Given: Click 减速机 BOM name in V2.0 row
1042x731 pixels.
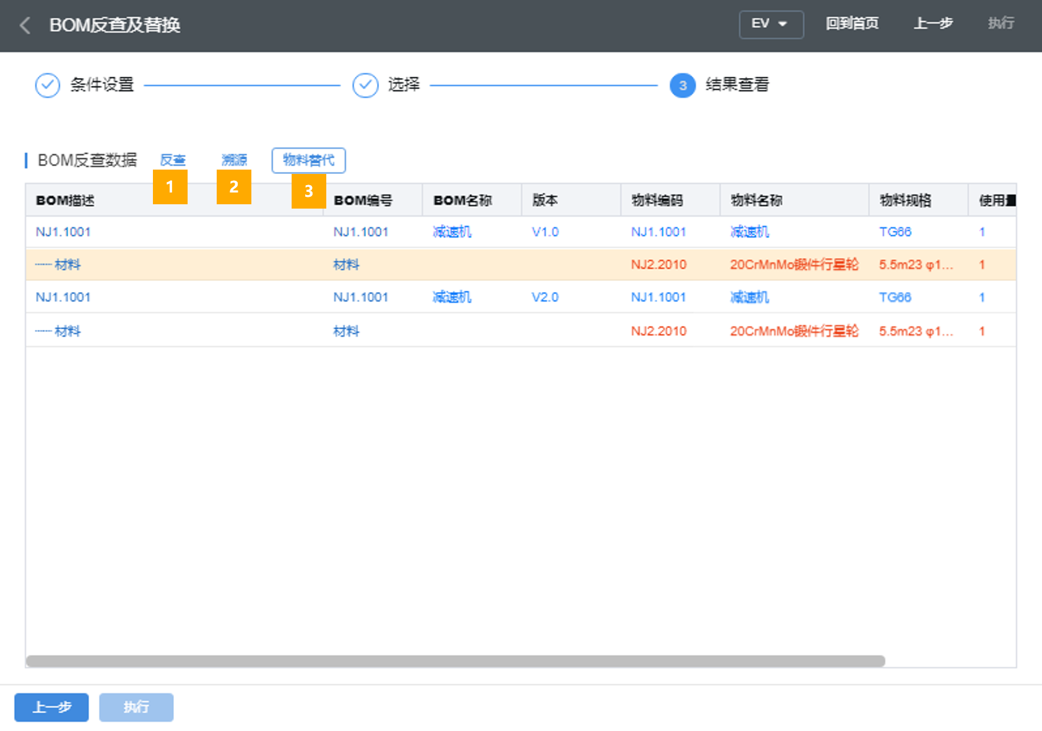Looking at the screenshot, I should pyautogui.click(x=452, y=298).
